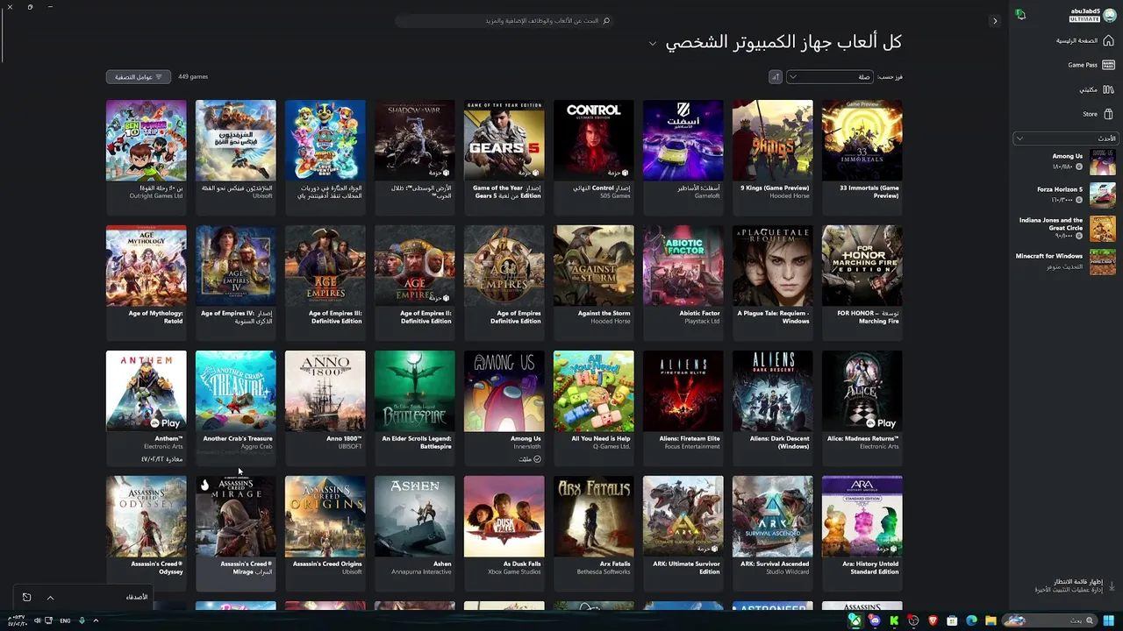Click the search magnifier icon
This screenshot has height=631, width=1123.
606,20
